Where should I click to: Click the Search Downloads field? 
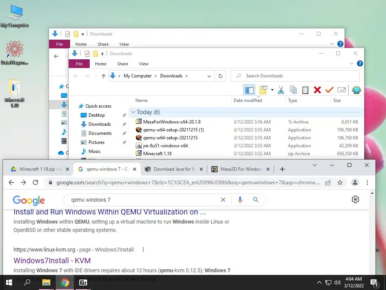click(295, 76)
